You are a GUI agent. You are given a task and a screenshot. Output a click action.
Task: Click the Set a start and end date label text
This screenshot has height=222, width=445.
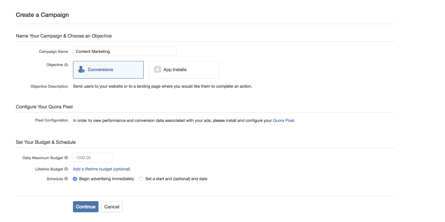[176, 179]
